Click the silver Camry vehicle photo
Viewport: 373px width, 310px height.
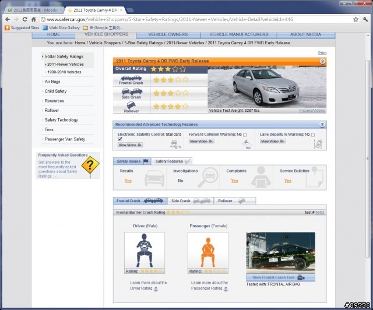tap(267, 87)
